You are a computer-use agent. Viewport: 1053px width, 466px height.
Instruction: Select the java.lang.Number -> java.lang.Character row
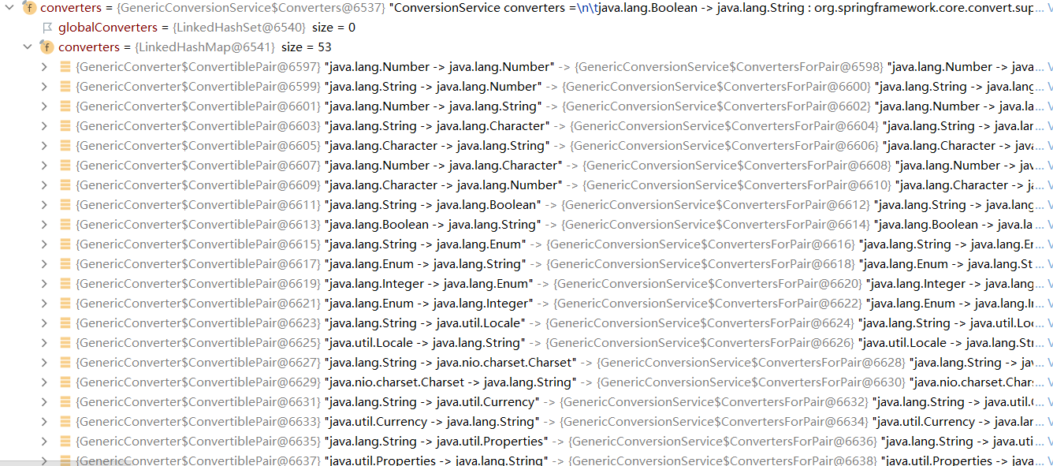tap(443, 166)
